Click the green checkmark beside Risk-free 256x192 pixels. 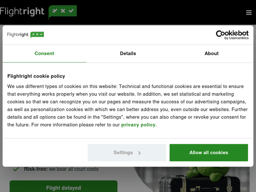click(x=16, y=169)
